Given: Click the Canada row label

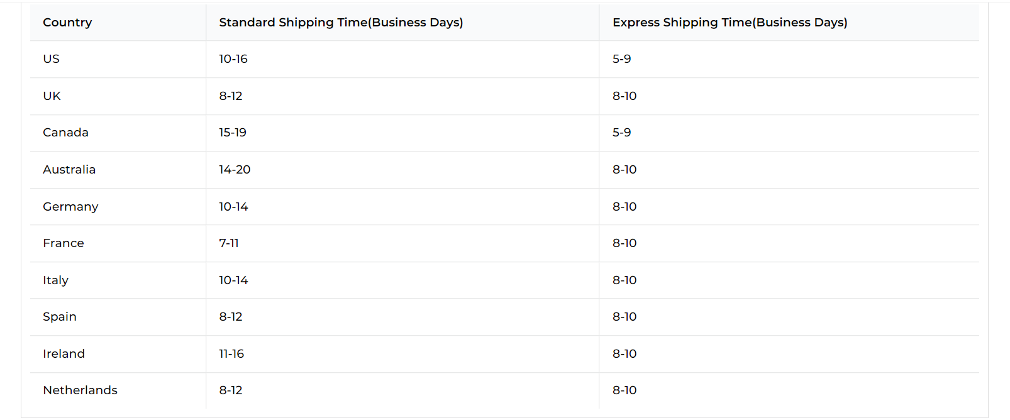Looking at the screenshot, I should click(x=65, y=133).
